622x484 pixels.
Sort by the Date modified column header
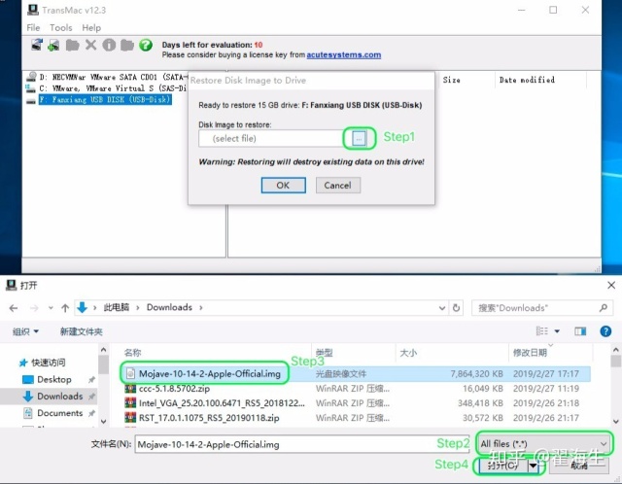tap(527, 80)
